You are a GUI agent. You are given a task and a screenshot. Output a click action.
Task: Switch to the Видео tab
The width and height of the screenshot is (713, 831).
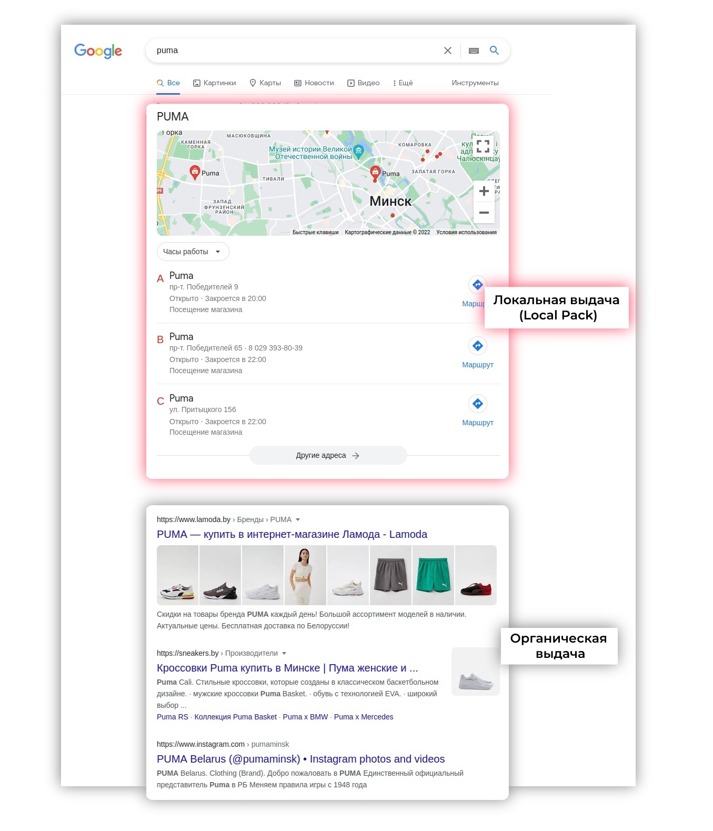tap(364, 83)
